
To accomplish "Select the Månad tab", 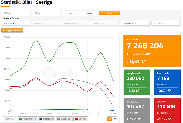I will (110, 13).
